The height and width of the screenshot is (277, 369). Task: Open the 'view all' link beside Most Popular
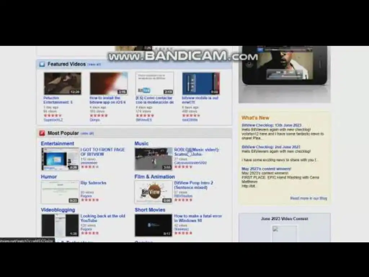click(x=87, y=133)
